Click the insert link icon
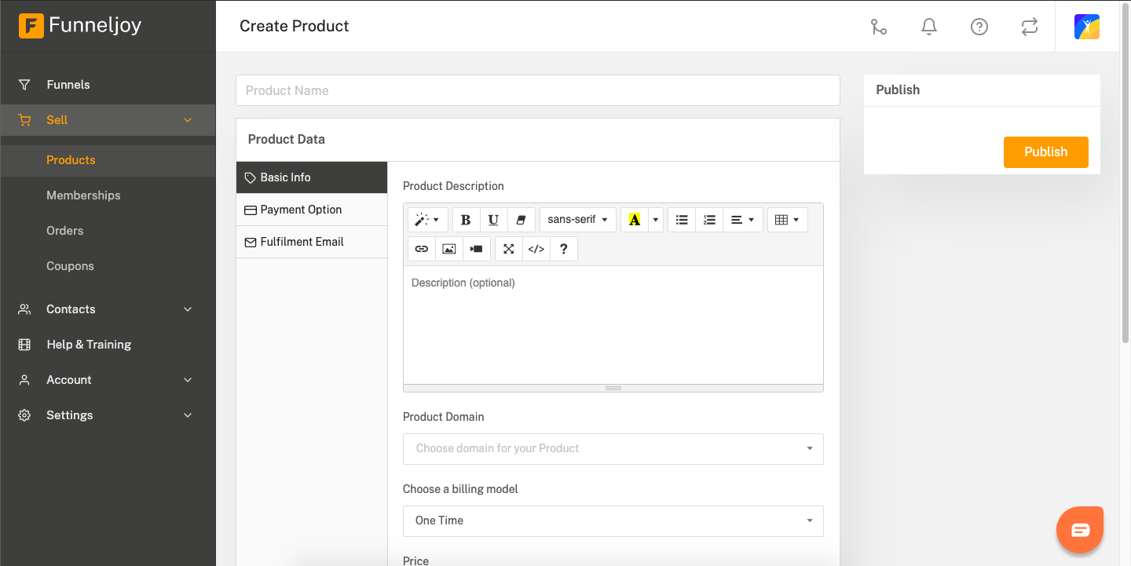Viewport: 1131px width, 566px height. (x=422, y=249)
